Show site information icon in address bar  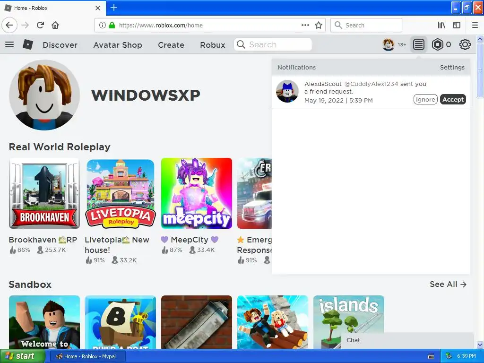click(x=103, y=25)
